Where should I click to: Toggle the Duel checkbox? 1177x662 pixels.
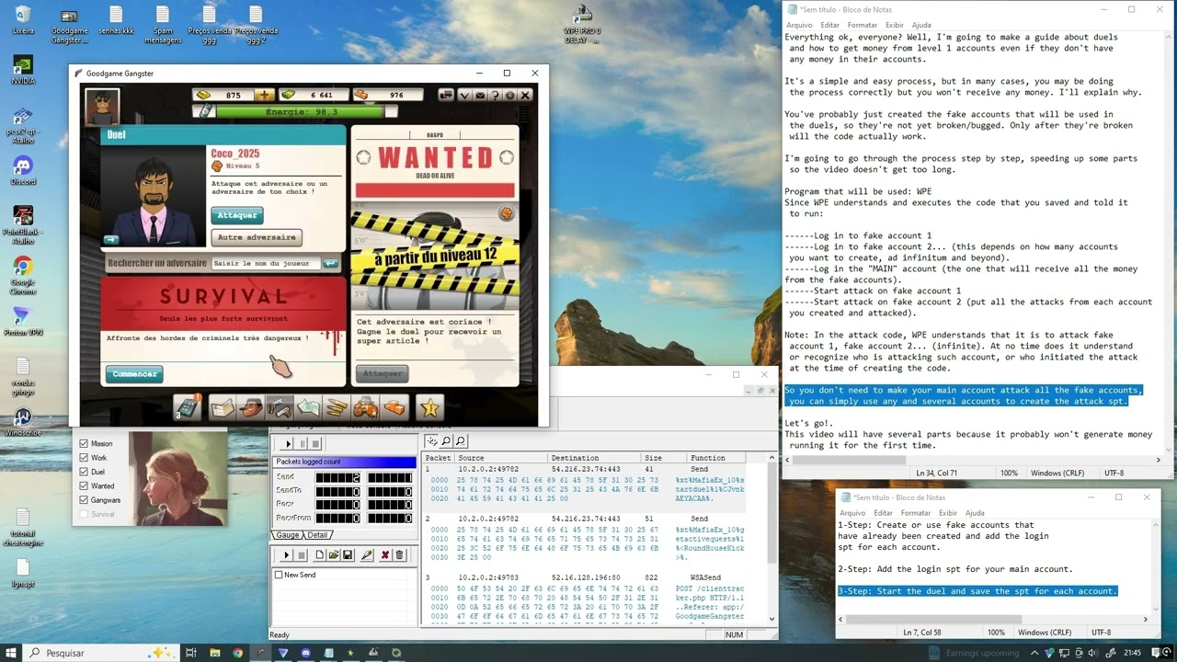click(84, 472)
